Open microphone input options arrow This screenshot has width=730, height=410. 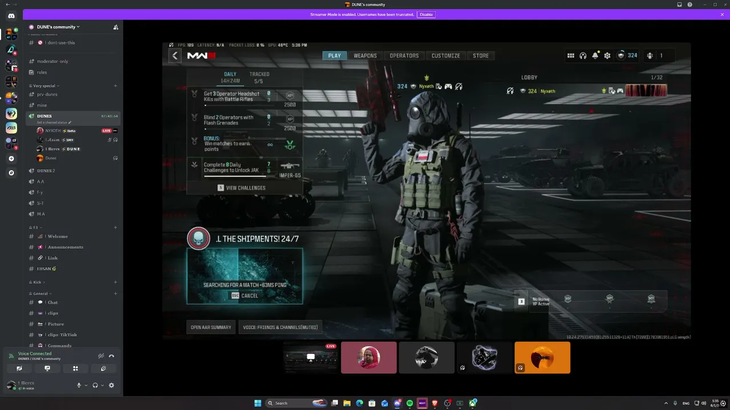pyautogui.click(x=86, y=386)
